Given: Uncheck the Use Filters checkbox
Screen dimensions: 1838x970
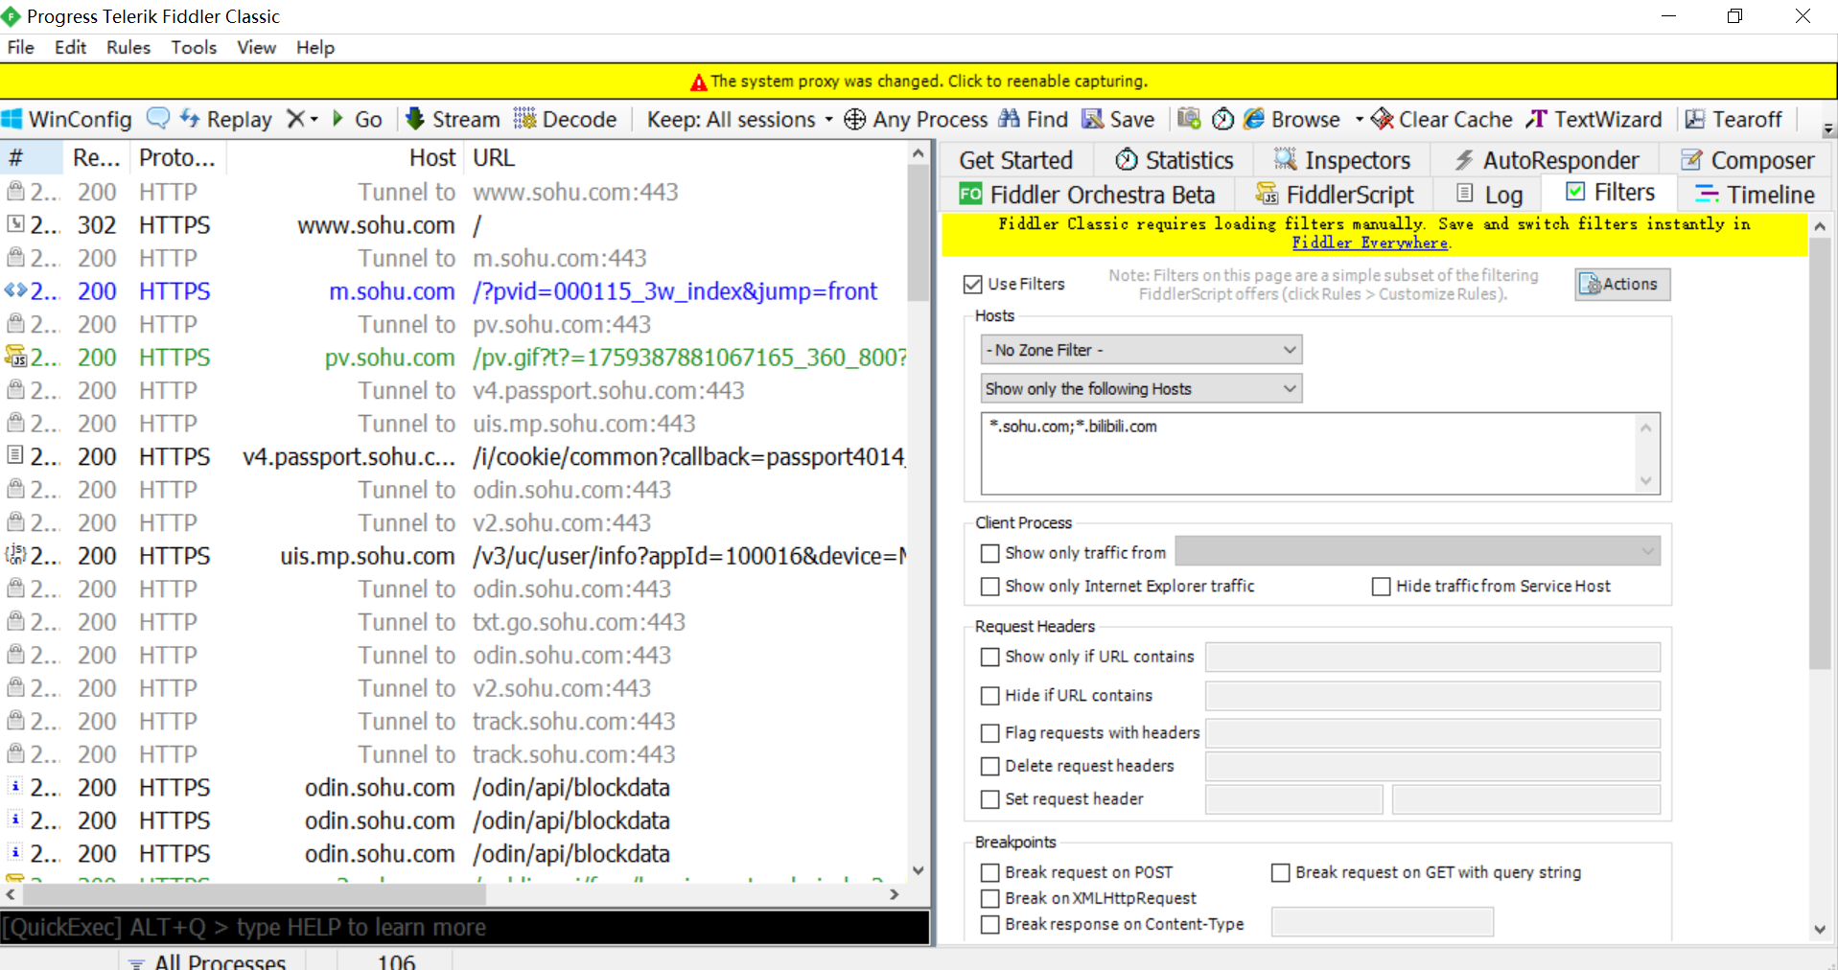Looking at the screenshot, I should (973, 285).
